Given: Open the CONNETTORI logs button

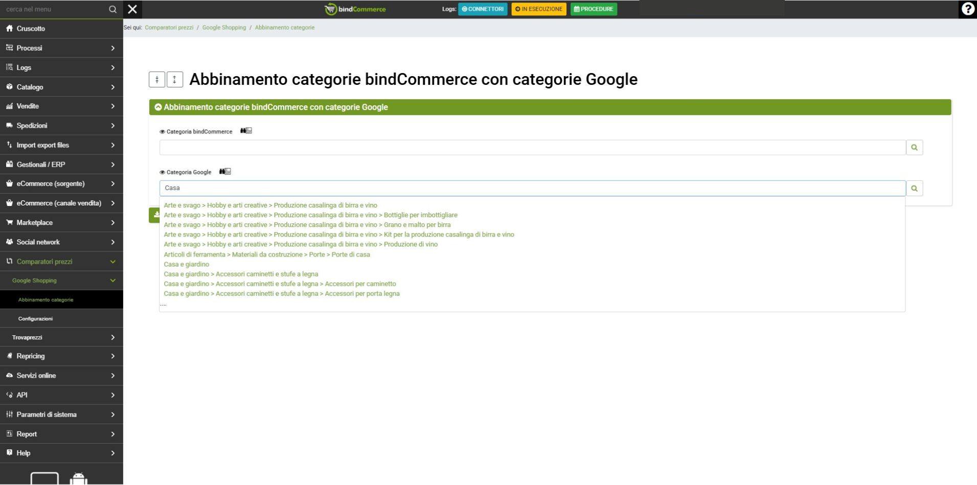Looking at the screenshot, I should click(482, 9).
